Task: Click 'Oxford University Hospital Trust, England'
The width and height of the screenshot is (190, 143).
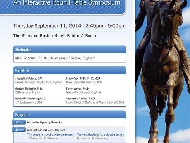Action: tap(39, 82)
